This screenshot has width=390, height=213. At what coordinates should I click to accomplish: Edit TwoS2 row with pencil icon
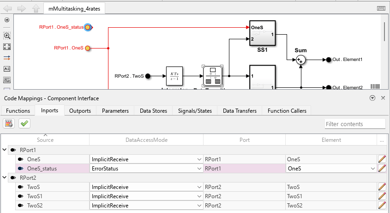[382, 205]
